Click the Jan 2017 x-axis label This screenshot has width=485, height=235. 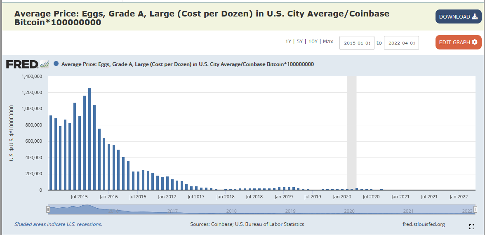[x=167, y=196]
